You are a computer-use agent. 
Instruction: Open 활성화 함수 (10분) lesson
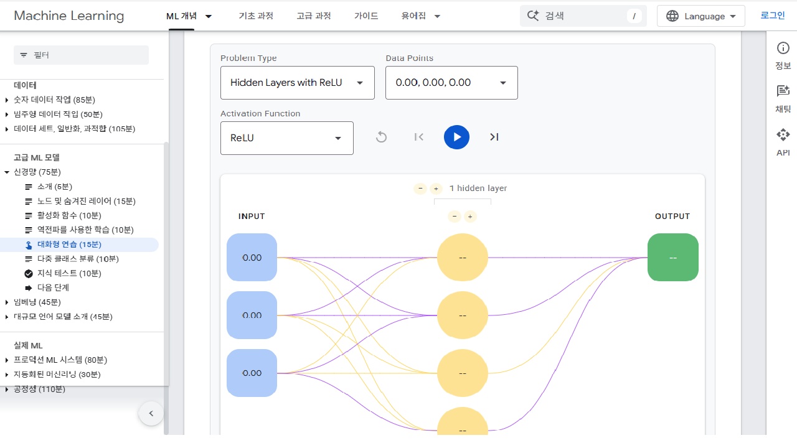click(68, 215)
